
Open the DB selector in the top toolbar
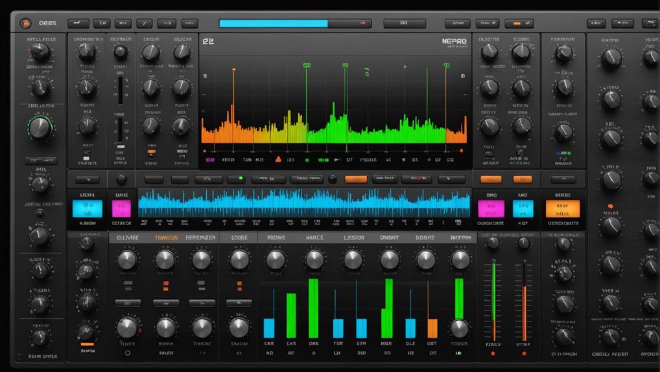pyautogui.click(x=405, y=23)
